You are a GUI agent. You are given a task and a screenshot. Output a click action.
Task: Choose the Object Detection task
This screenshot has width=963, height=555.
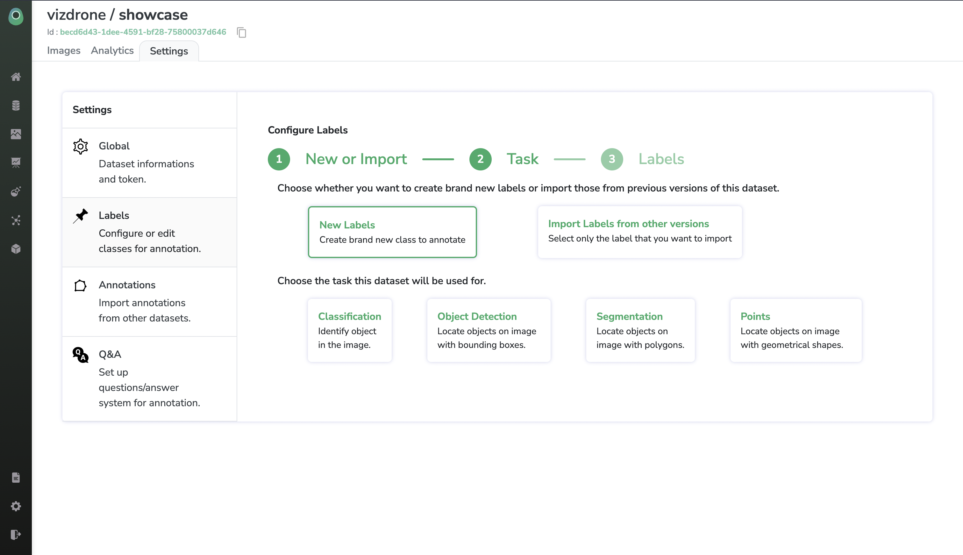[x=489, y=330]
